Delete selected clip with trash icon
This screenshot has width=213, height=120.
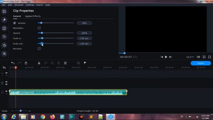click(x=26, y=63)
